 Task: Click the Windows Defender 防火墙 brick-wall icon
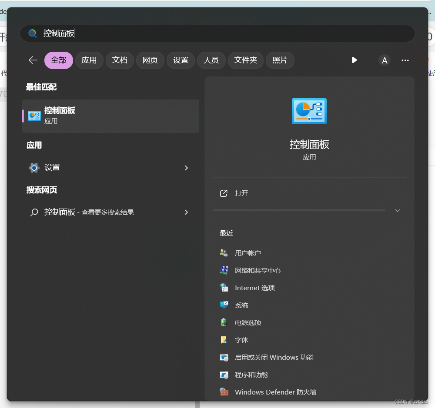tap(224, 392)
